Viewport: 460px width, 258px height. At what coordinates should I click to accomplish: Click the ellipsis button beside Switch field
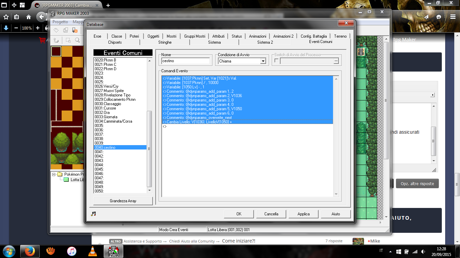(x=336, y=61)
